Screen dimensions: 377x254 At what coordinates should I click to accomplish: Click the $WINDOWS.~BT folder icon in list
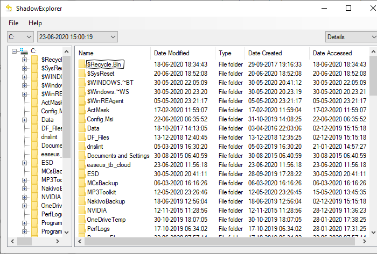pyautogui.click(x=82, y=83)
